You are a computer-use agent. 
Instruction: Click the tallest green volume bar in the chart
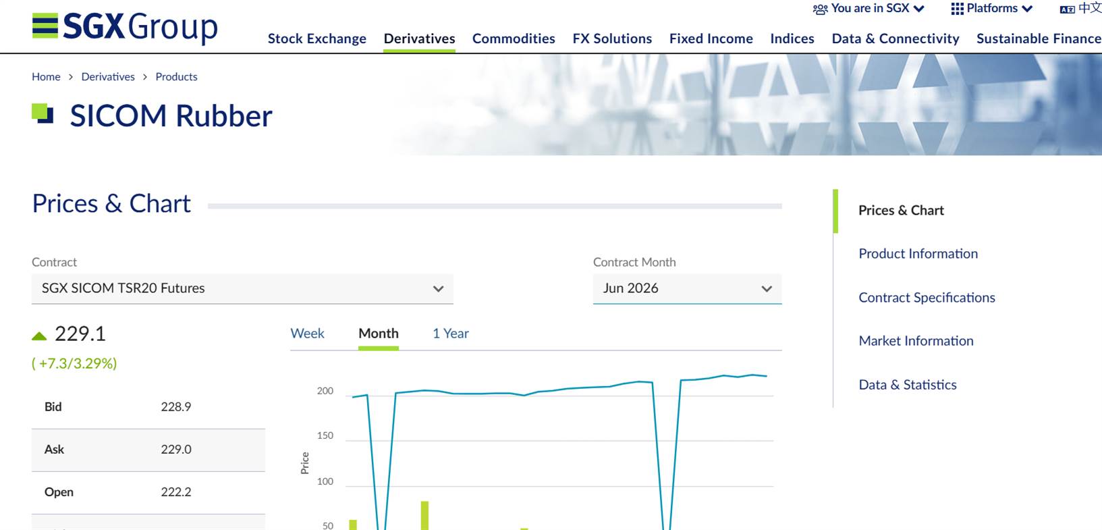click(x=424, y=515)
